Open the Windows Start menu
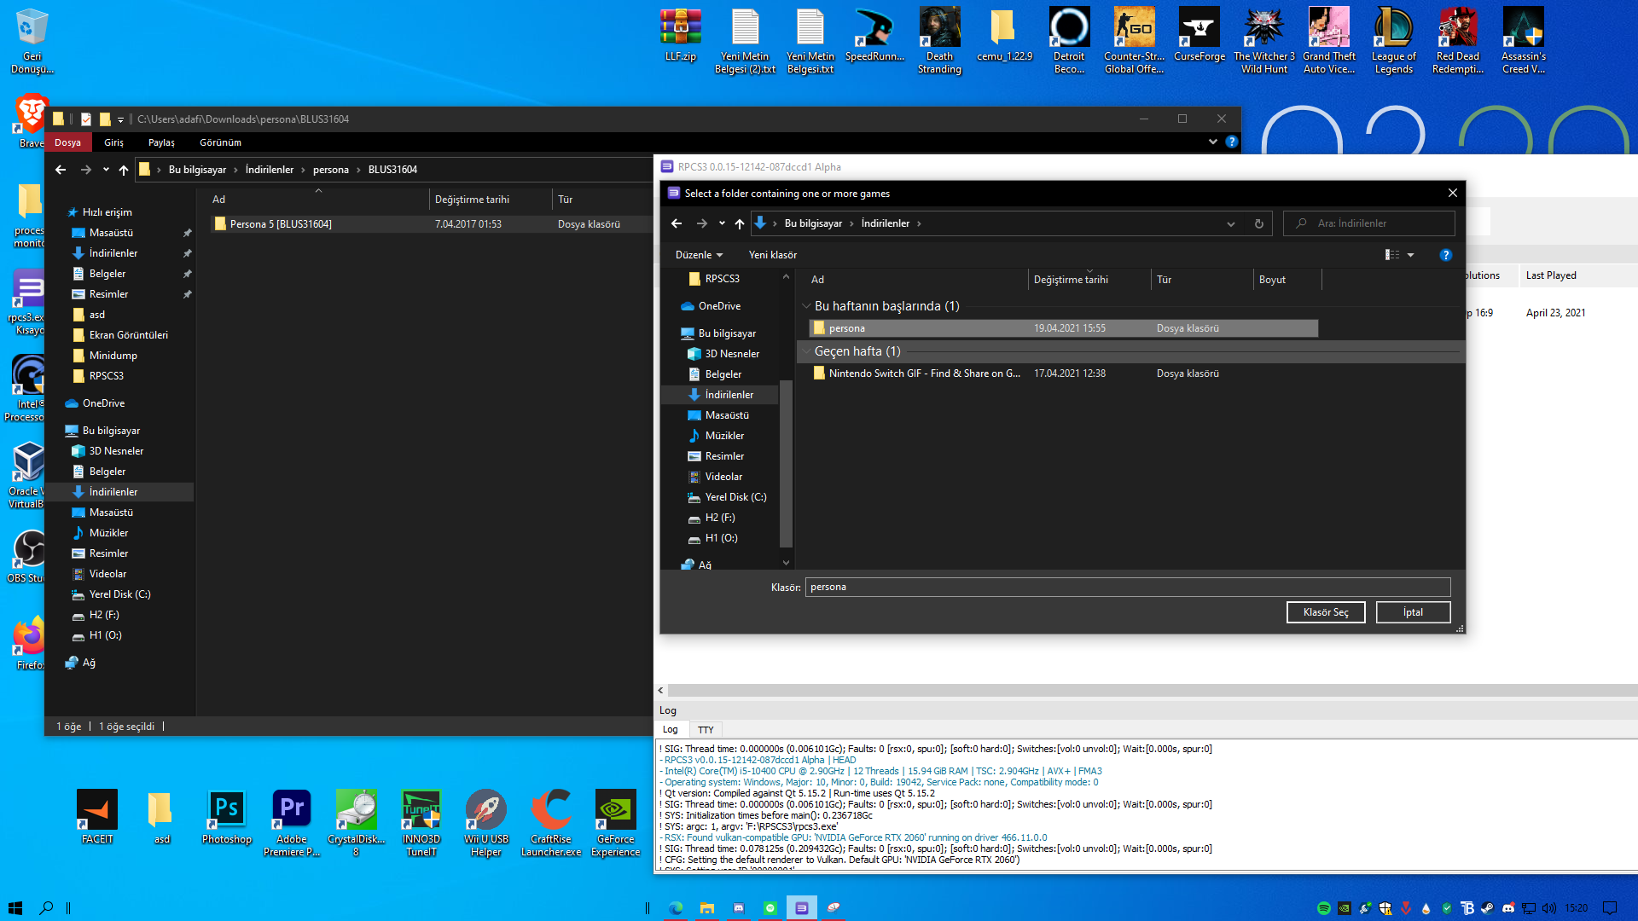1638x921 pixels. [15, 908]
